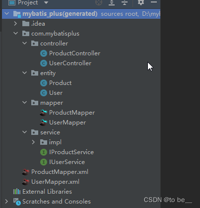The height and width of the screenshot is (208, 200).
Task: Click the External Libraries bar icon
Action: [17, 192]
